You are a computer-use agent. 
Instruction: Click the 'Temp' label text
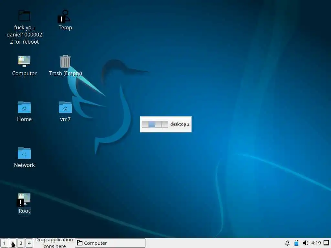click(65, 28)
